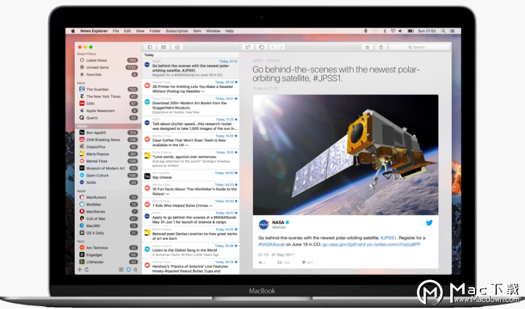This screenshot has width=525, height=309.
Task: Show all items filter square icon
Action: tap(121, 269)
